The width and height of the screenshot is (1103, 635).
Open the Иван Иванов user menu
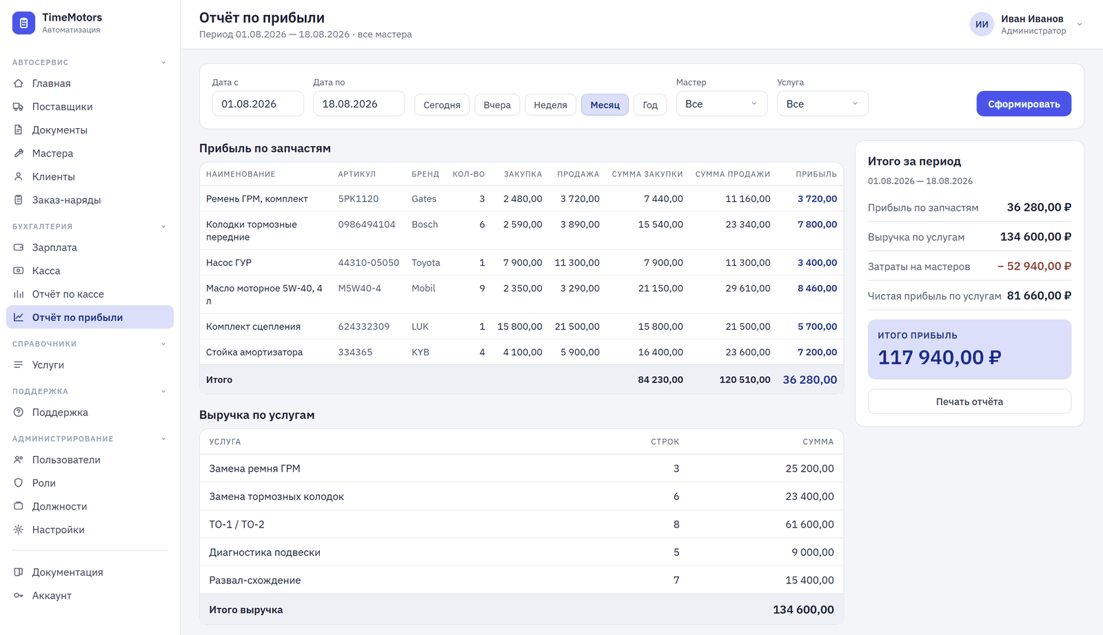click(1026, 24)
